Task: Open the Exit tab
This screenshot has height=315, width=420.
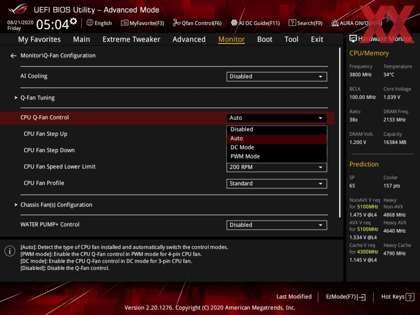Action: tap(317, 39)
